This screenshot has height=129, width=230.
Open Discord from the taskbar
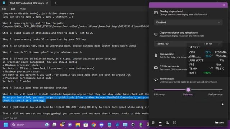tap(101, 125)
